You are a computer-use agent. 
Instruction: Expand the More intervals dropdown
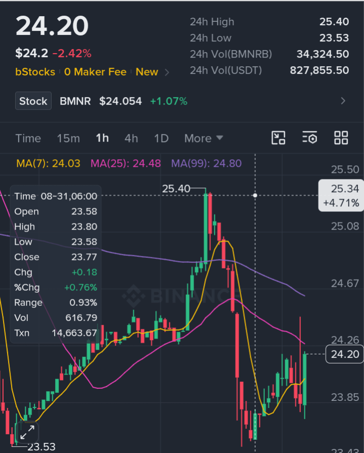[x=204, y=139]
